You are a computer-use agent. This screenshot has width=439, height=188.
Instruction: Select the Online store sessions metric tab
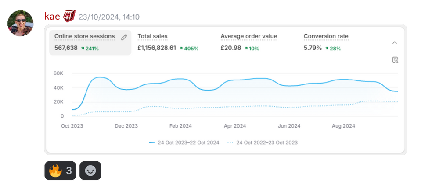85,37
